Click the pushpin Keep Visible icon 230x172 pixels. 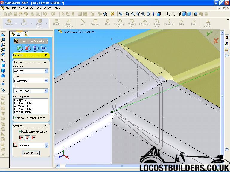click(x=43, y=48)
